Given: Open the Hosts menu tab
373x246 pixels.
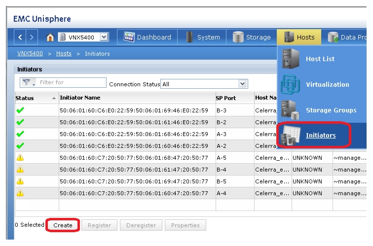Looking at the screenshot, I should click(x=299, y=37).
